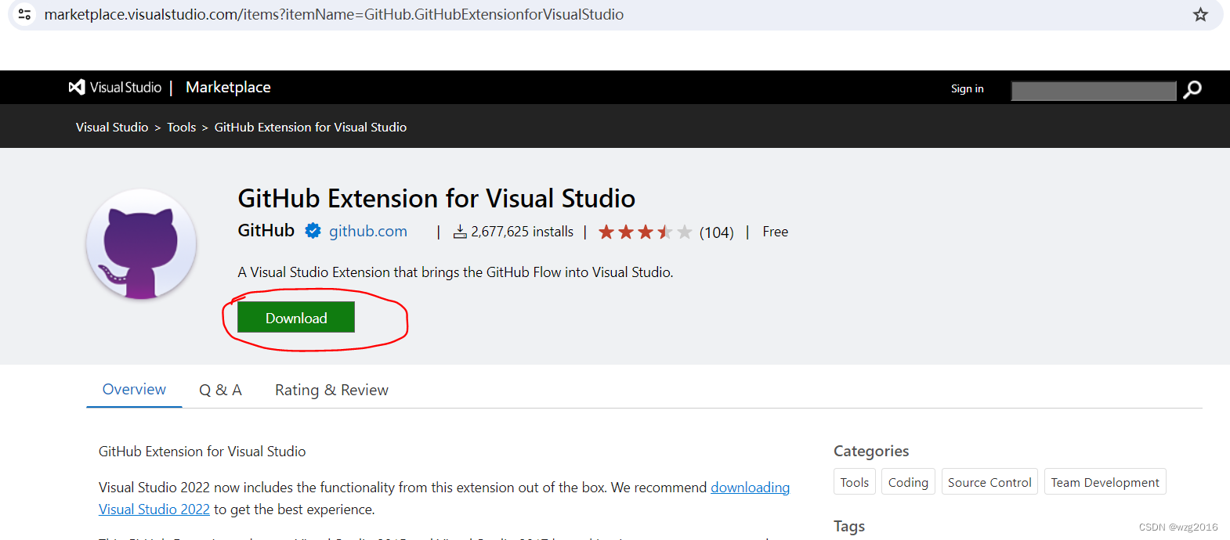Click GitHub Extension for Visual Studio breadcrumb
Image resolution: width=1230 pixels, height=540 pixels.
(310, 127)
